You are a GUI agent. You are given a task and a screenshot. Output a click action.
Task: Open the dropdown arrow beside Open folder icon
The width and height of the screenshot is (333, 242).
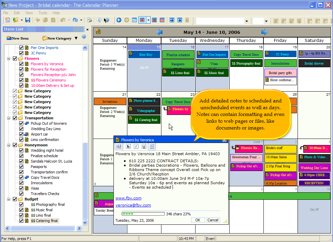coord(22,20)
